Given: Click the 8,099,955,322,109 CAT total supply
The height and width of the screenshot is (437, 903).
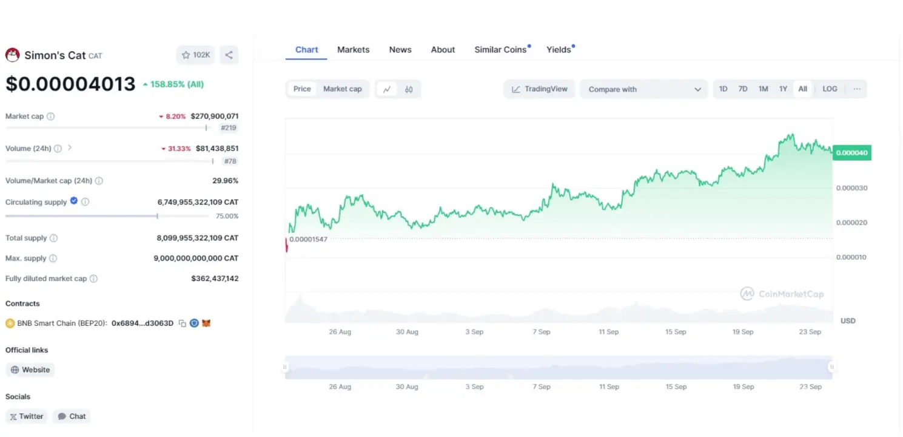Looking at the screenshot, I should [198, 239].
